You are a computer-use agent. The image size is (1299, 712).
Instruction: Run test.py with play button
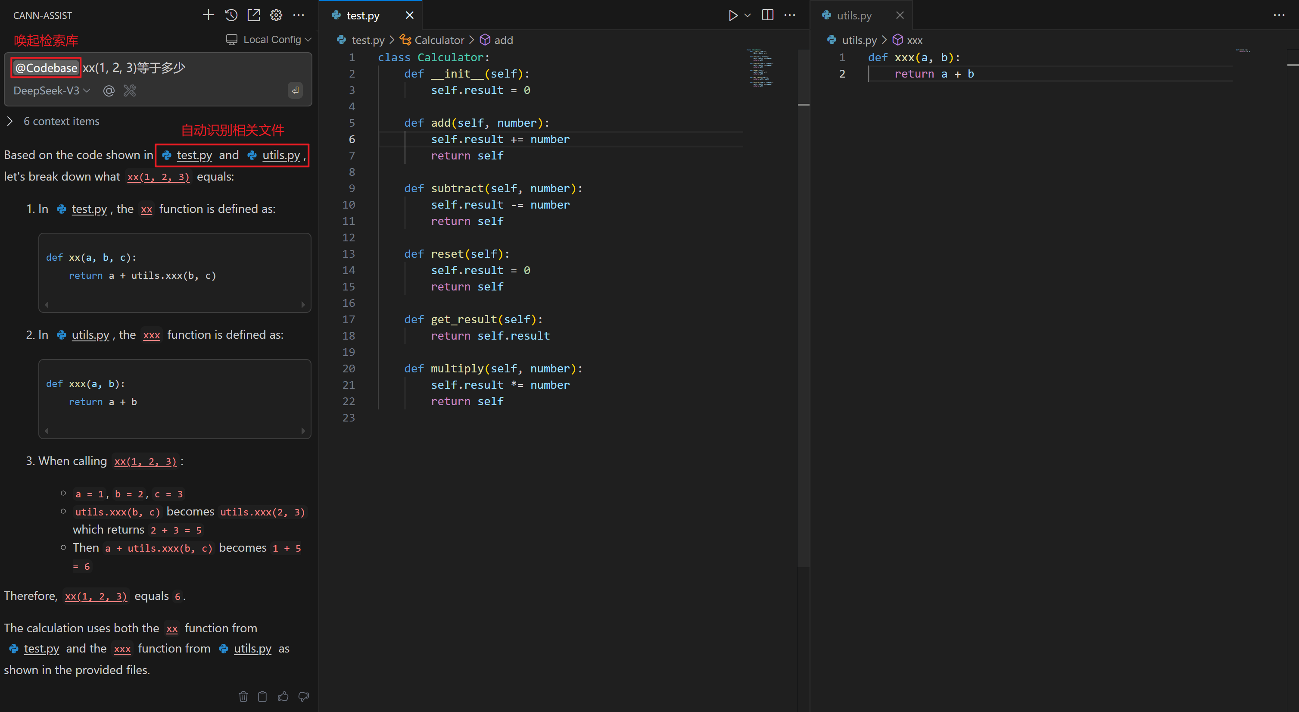(733, 15)
